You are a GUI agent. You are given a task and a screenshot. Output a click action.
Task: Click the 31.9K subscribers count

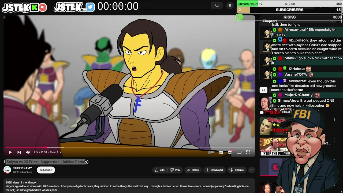(23, 172)
